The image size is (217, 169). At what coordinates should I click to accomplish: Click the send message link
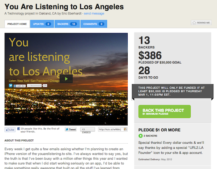coord(95,13)
